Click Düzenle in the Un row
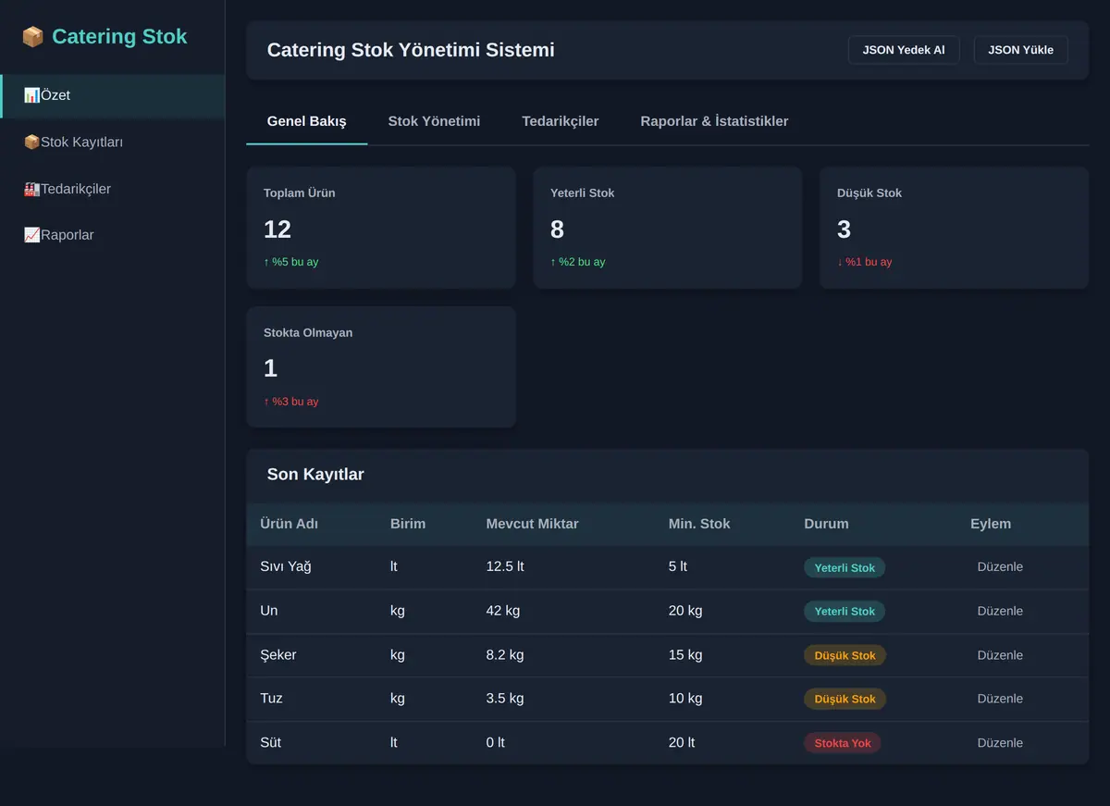Screen dimensions: 1110x806 tap(1000, 611)
